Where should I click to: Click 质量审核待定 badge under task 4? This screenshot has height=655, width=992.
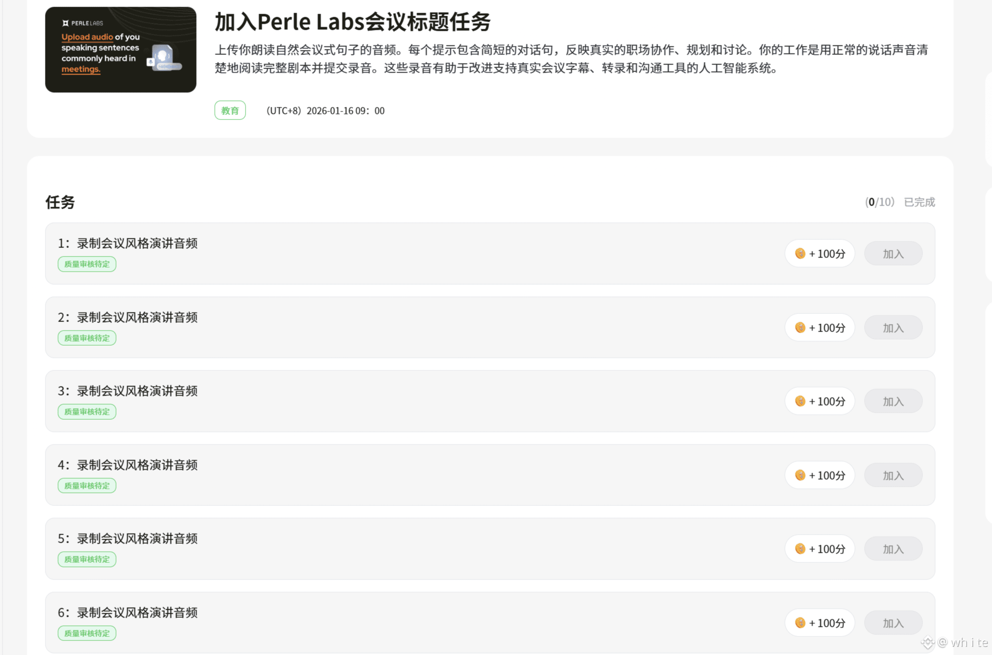click(x=87, y=486)
